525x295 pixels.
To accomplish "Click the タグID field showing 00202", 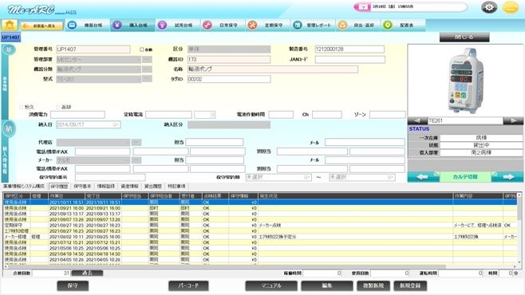I will click(x=229, y=79).
